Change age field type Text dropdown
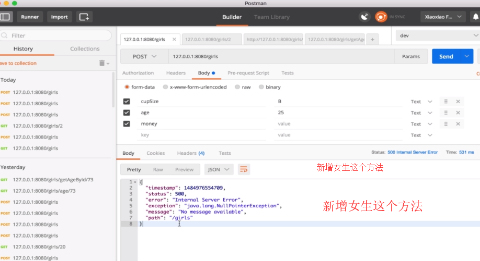This screenshot has width=480, height=261. coord(421,113)
